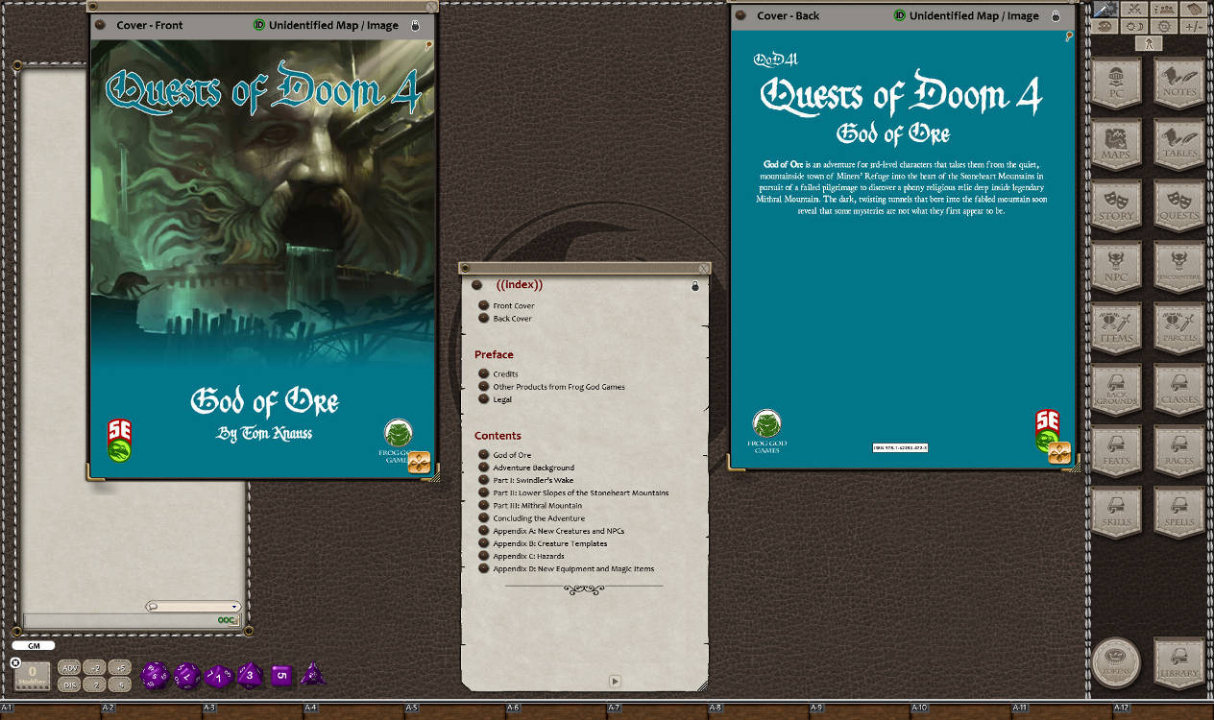
Task: Select the crossed-swords combat toolbar icon
Action: coord(1134,9)
